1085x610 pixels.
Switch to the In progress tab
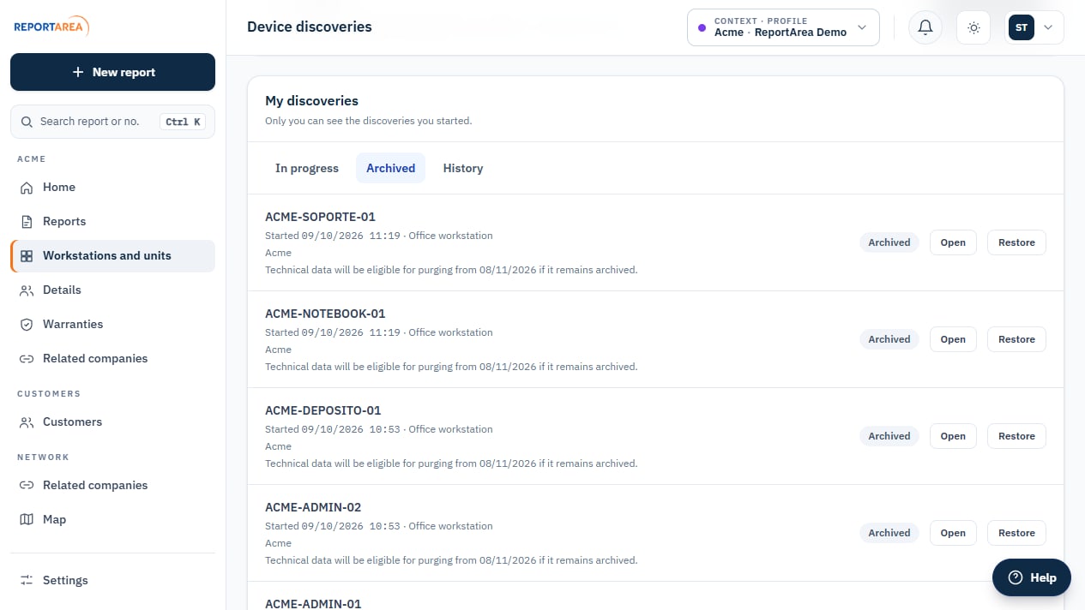point(307,168)
